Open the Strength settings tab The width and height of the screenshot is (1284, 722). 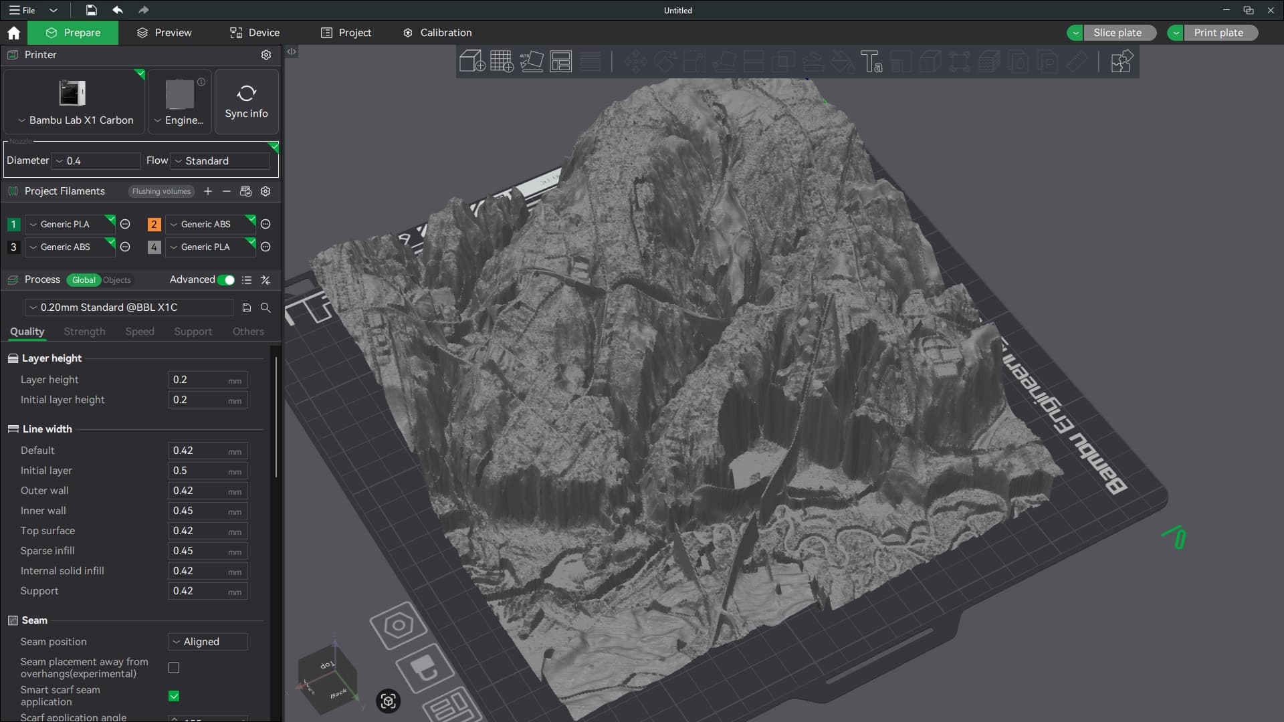[x=84, y=332]
